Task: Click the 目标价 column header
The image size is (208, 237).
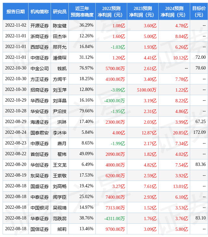Action: [199, 11]
